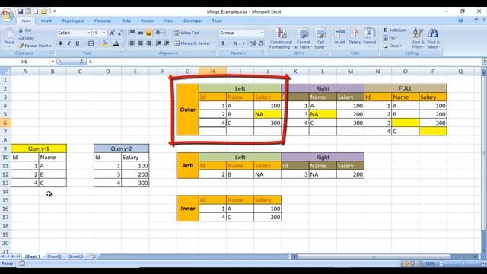Click into the formula bar
Image resolution: width=487 pixels, height=274 pixels.
[284, 62]
